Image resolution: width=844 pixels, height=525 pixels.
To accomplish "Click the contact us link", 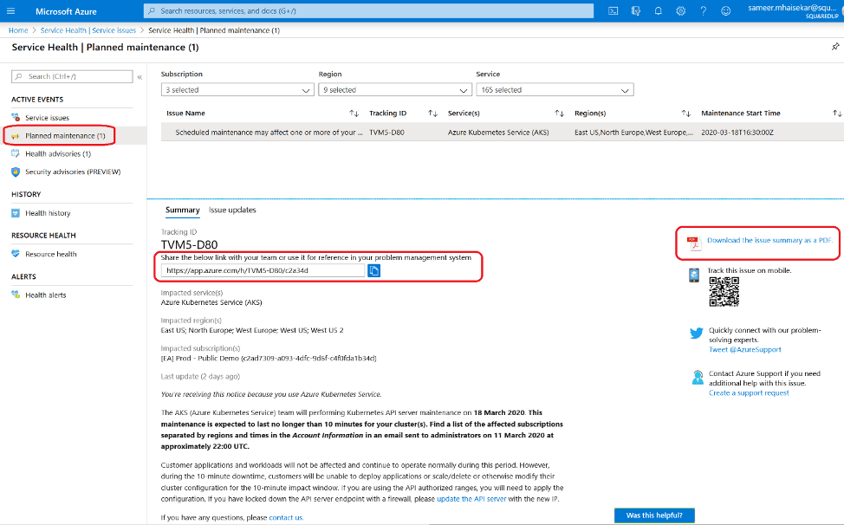I will (x=286, y=517).
